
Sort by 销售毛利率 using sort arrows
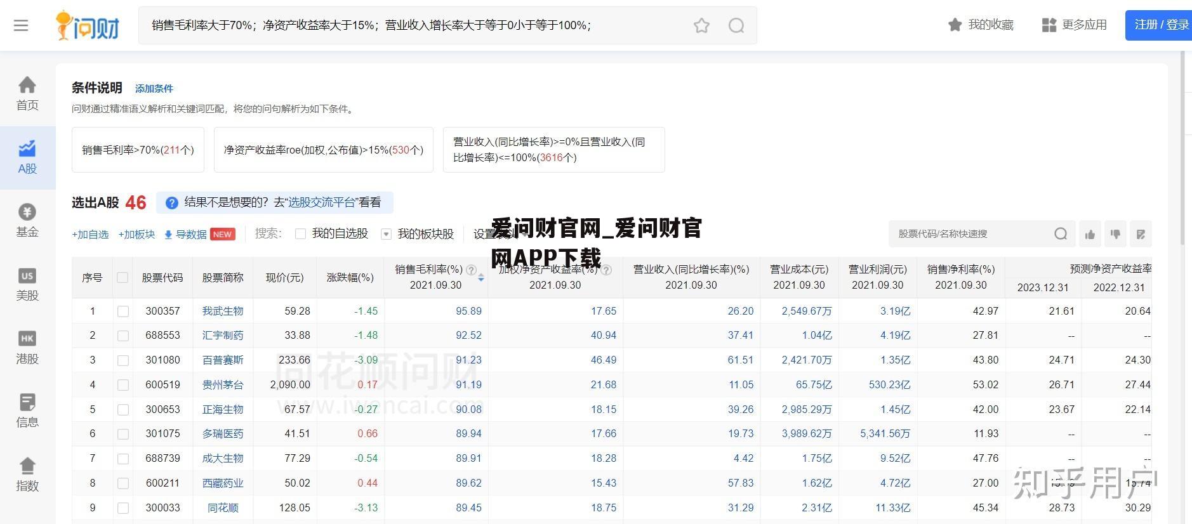pos(481,278)
